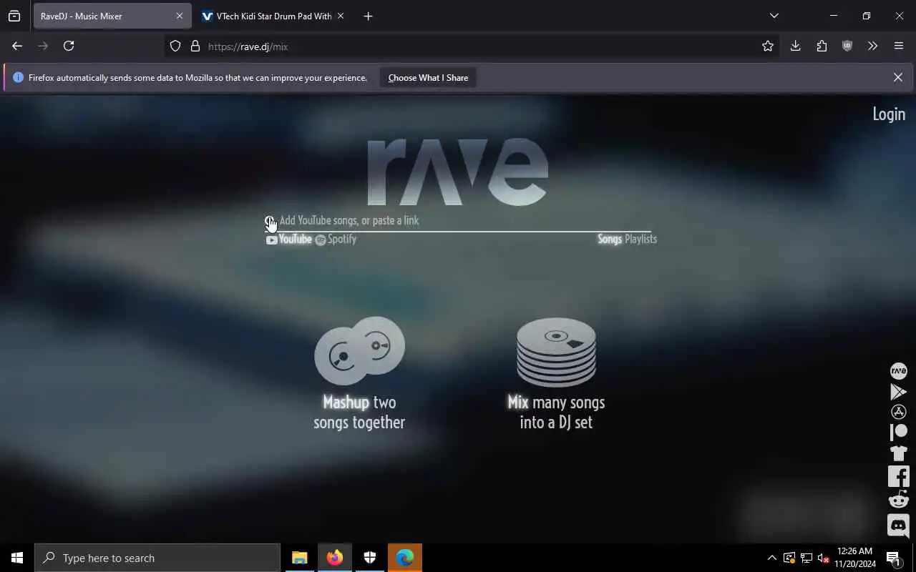Dismiss the Firefox data notification bar

[897, 77]
